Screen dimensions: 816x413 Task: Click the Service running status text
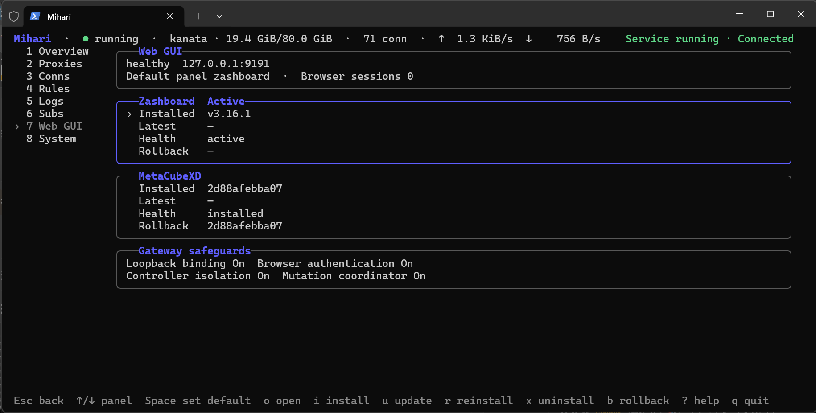[x=672, y=39]
